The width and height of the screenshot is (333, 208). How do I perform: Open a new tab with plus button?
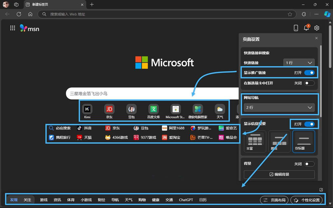92,4
